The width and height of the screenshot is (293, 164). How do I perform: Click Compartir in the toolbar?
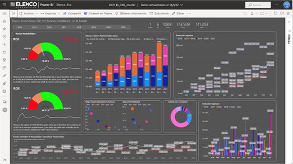coord(72,13)
